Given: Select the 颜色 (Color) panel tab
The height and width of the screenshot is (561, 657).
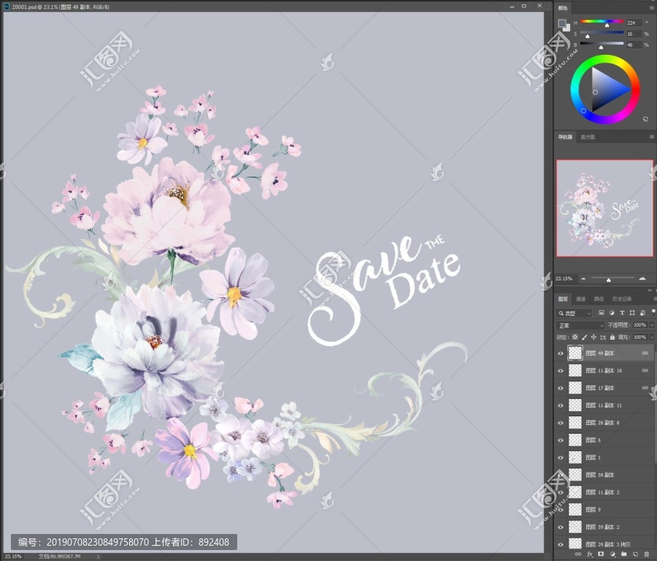Looking at the screenshot, I should (x=563, y=8).
